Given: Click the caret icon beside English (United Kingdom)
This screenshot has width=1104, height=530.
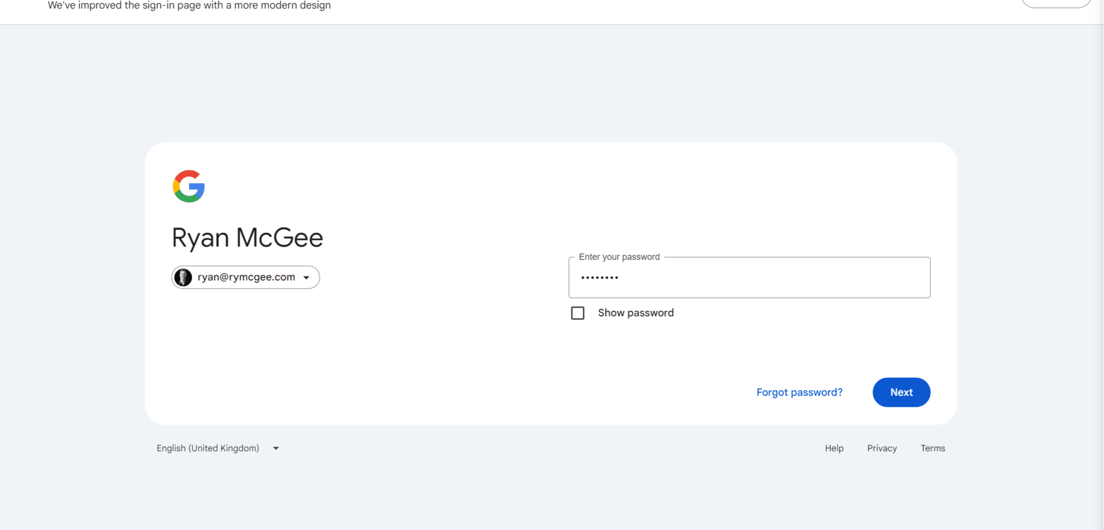Looking at the screenshot, I should point(276,448).
